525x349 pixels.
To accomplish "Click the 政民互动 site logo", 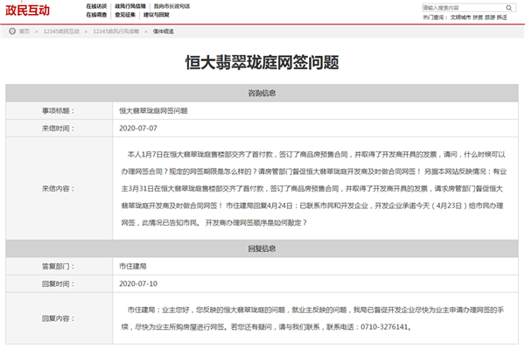I will pyautogui.click(x=27, y=10).
